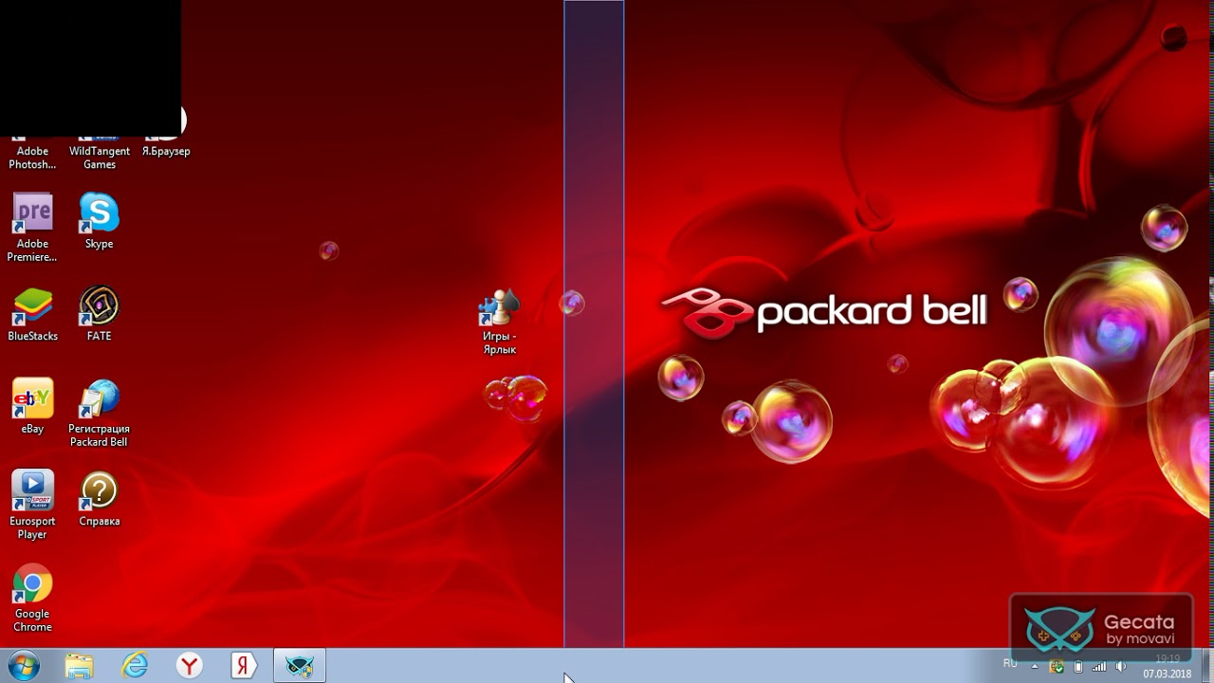Screen dimensions: 1214x683
Task: Open the Eurosport Player desktop icon
Action: click(32, 506)
